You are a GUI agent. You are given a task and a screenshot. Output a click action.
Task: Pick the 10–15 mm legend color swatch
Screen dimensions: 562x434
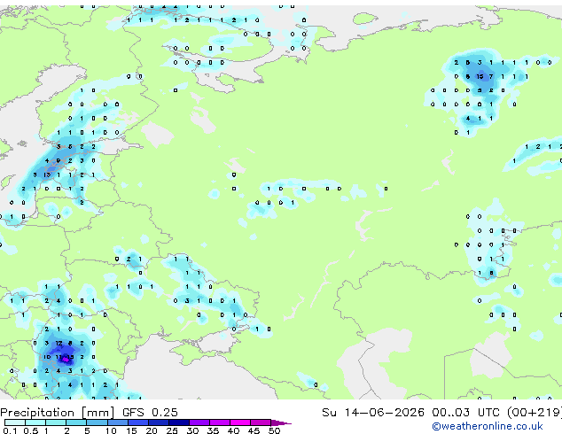[x=117, y=422]
